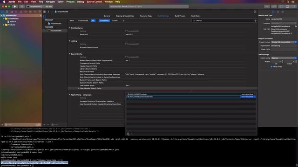Select the Levels view option
This screenshot has width=298, height=167.
(115, 20)
